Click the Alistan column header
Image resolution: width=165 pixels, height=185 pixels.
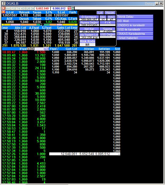pyautogui.click(x=89, y=49)
